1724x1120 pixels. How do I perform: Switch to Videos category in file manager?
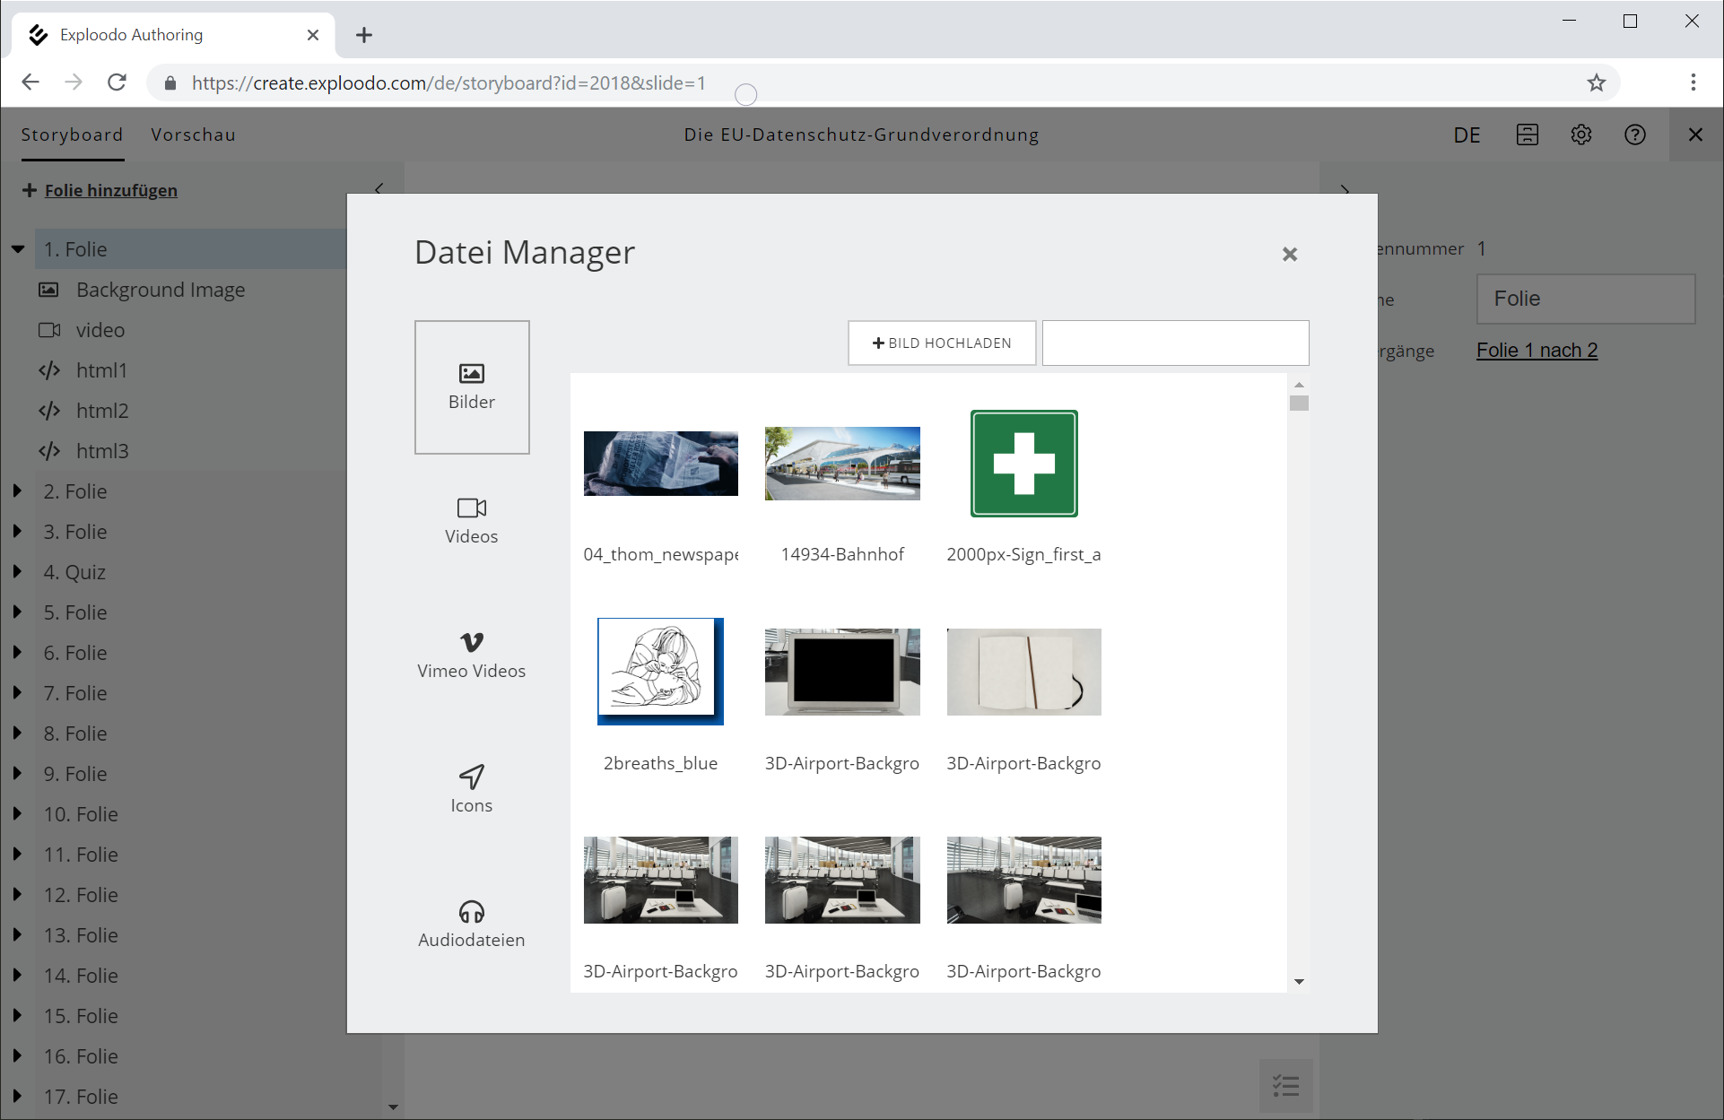(472, 521)
